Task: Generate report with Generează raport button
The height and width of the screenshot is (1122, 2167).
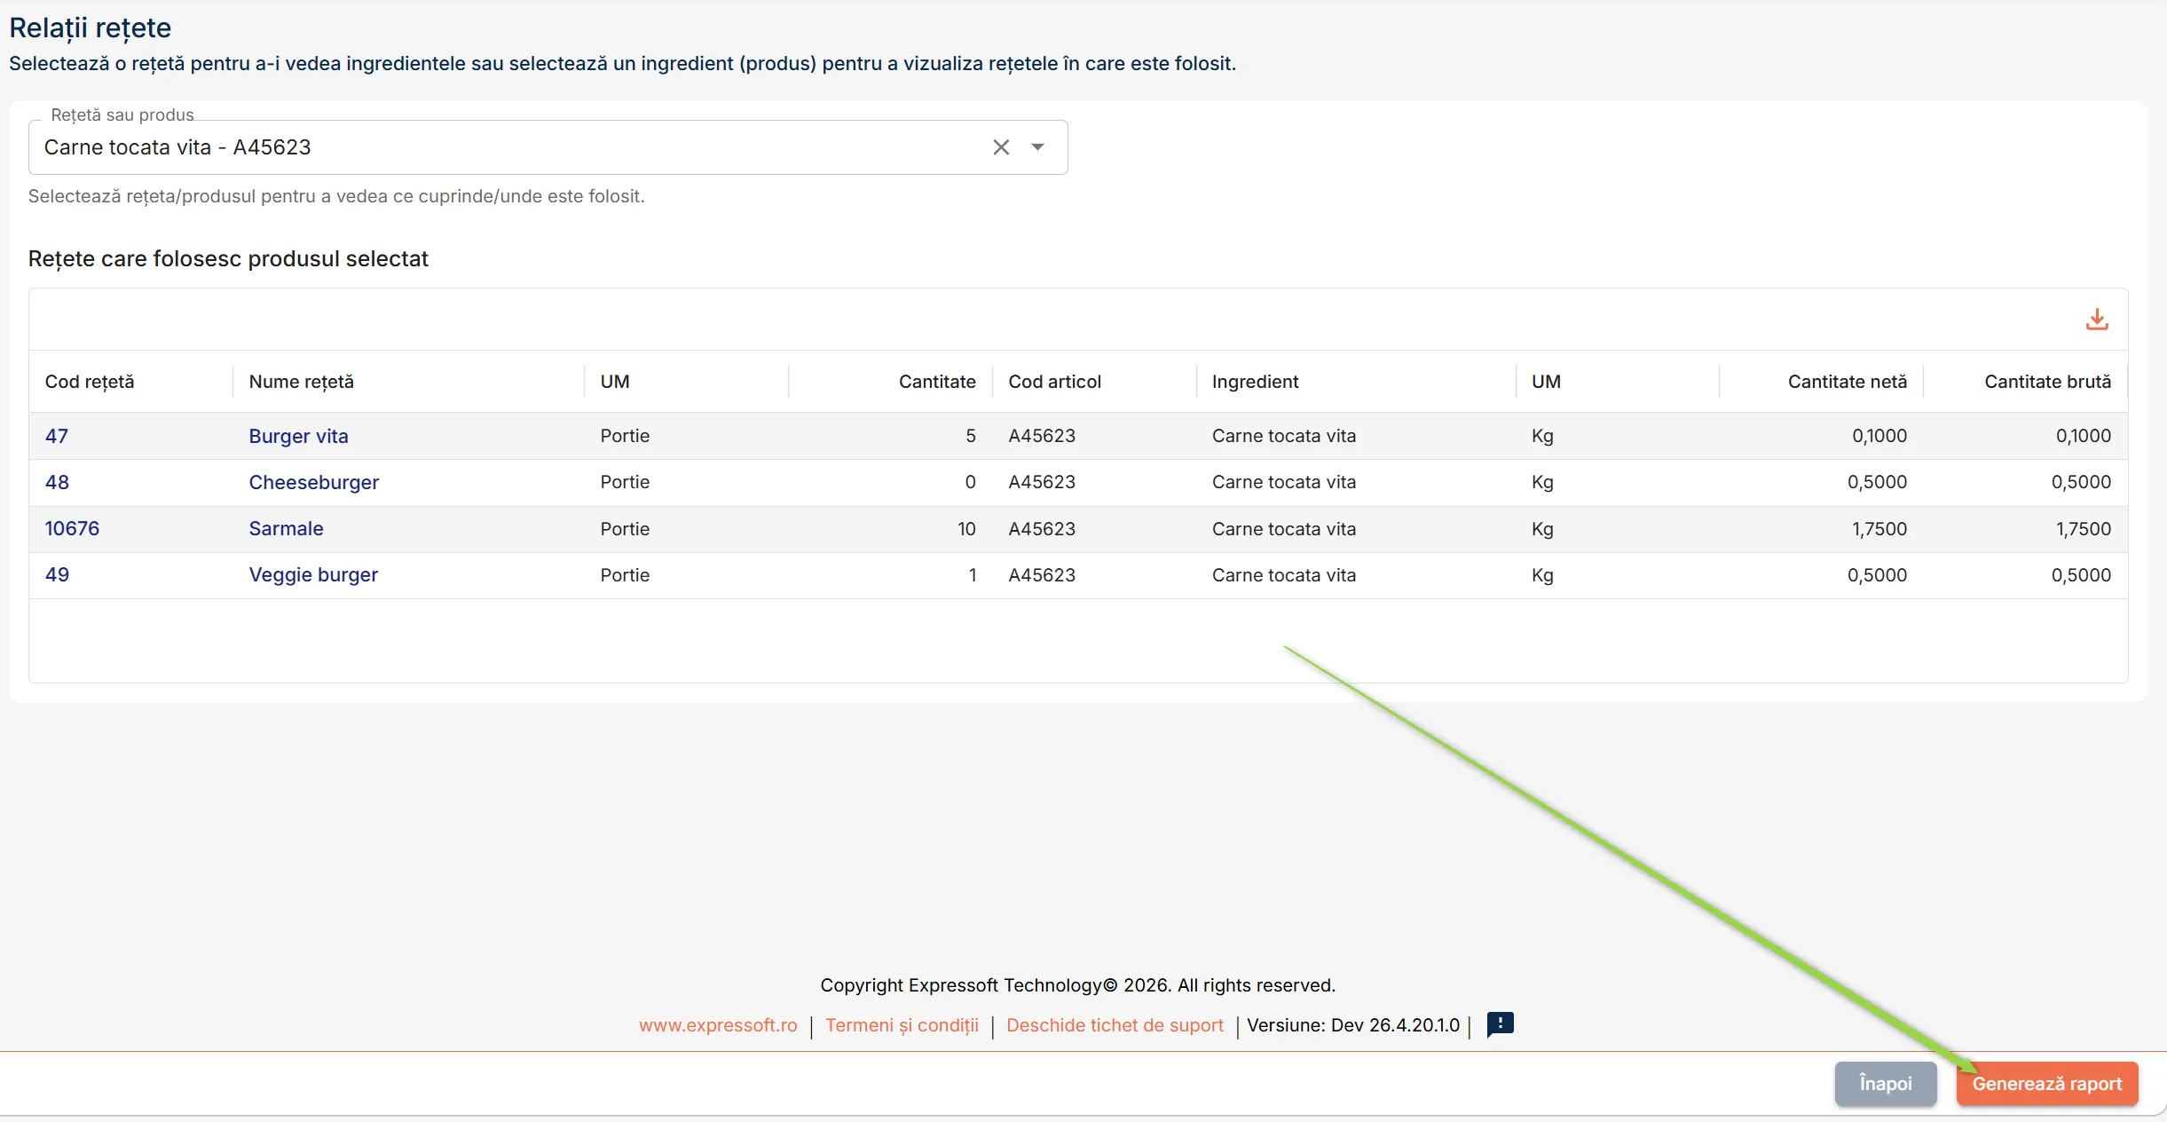Action: (2047, 1084)
